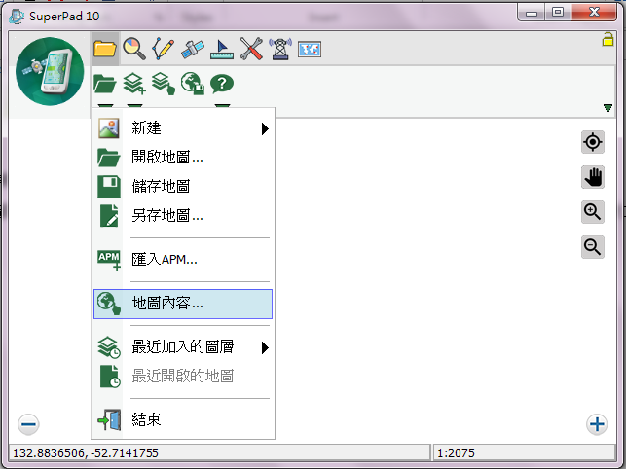Open the transmission tower tab

tap(280, 49)
